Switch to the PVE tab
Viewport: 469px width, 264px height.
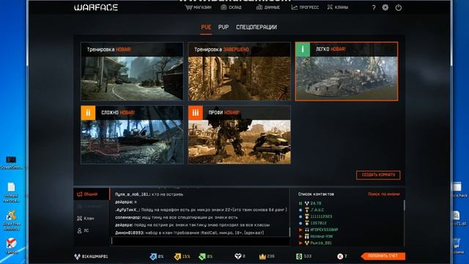(206, 27)
